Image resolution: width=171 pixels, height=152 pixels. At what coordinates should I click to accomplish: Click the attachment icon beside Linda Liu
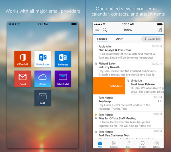[x=128, y=81]
